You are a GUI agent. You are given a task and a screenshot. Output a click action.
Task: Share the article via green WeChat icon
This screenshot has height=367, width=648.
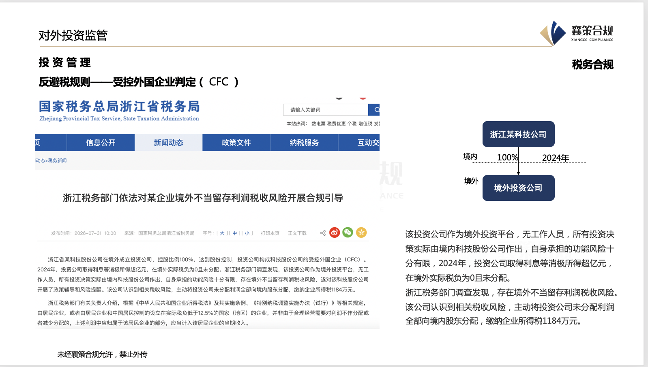click(x=348, y=233)
